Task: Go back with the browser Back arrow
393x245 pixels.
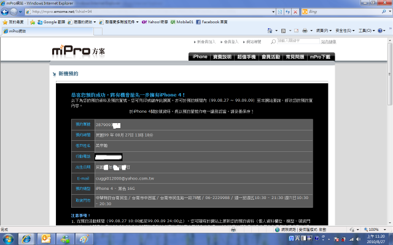Action: pos(5,12)
